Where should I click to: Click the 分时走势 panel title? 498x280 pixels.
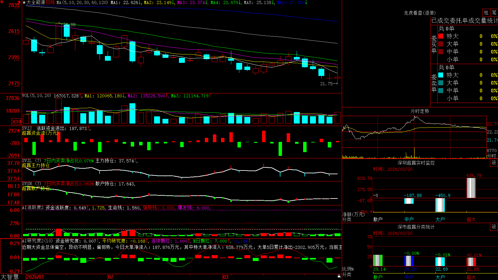tap(420, 111)
